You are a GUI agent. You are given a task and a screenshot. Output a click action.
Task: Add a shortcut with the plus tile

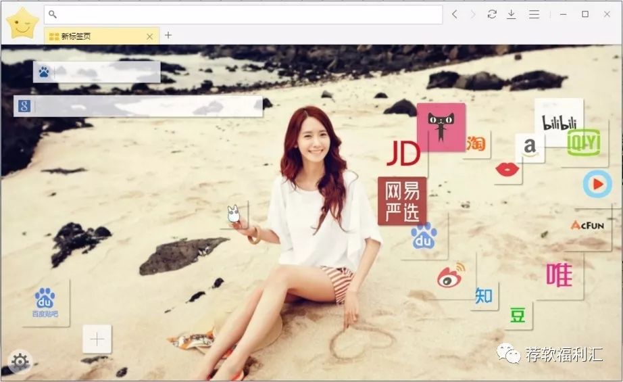click(97, 339)
